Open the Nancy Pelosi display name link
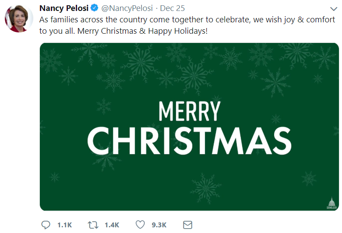This screenshot has width=342, height=233. [x=64, y=8]
